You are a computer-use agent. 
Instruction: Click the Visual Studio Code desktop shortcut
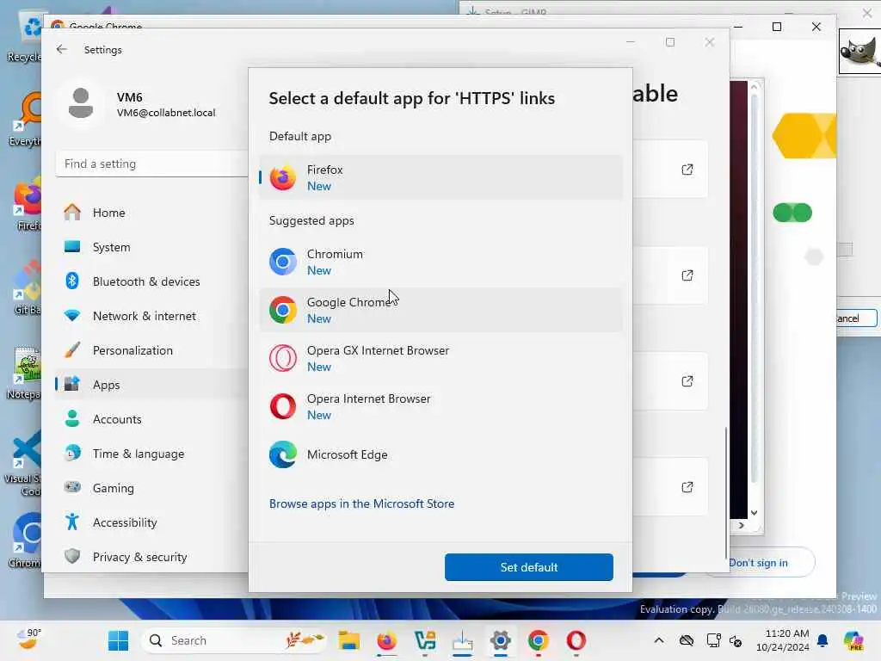(x=25, y=464)
